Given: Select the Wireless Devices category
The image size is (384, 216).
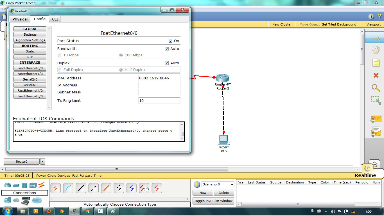Looking at the screenshot, I should 33,185.
